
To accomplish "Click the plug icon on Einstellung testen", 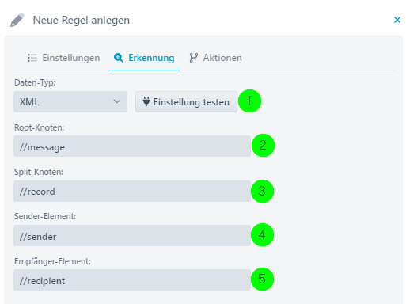I will 146,101.
